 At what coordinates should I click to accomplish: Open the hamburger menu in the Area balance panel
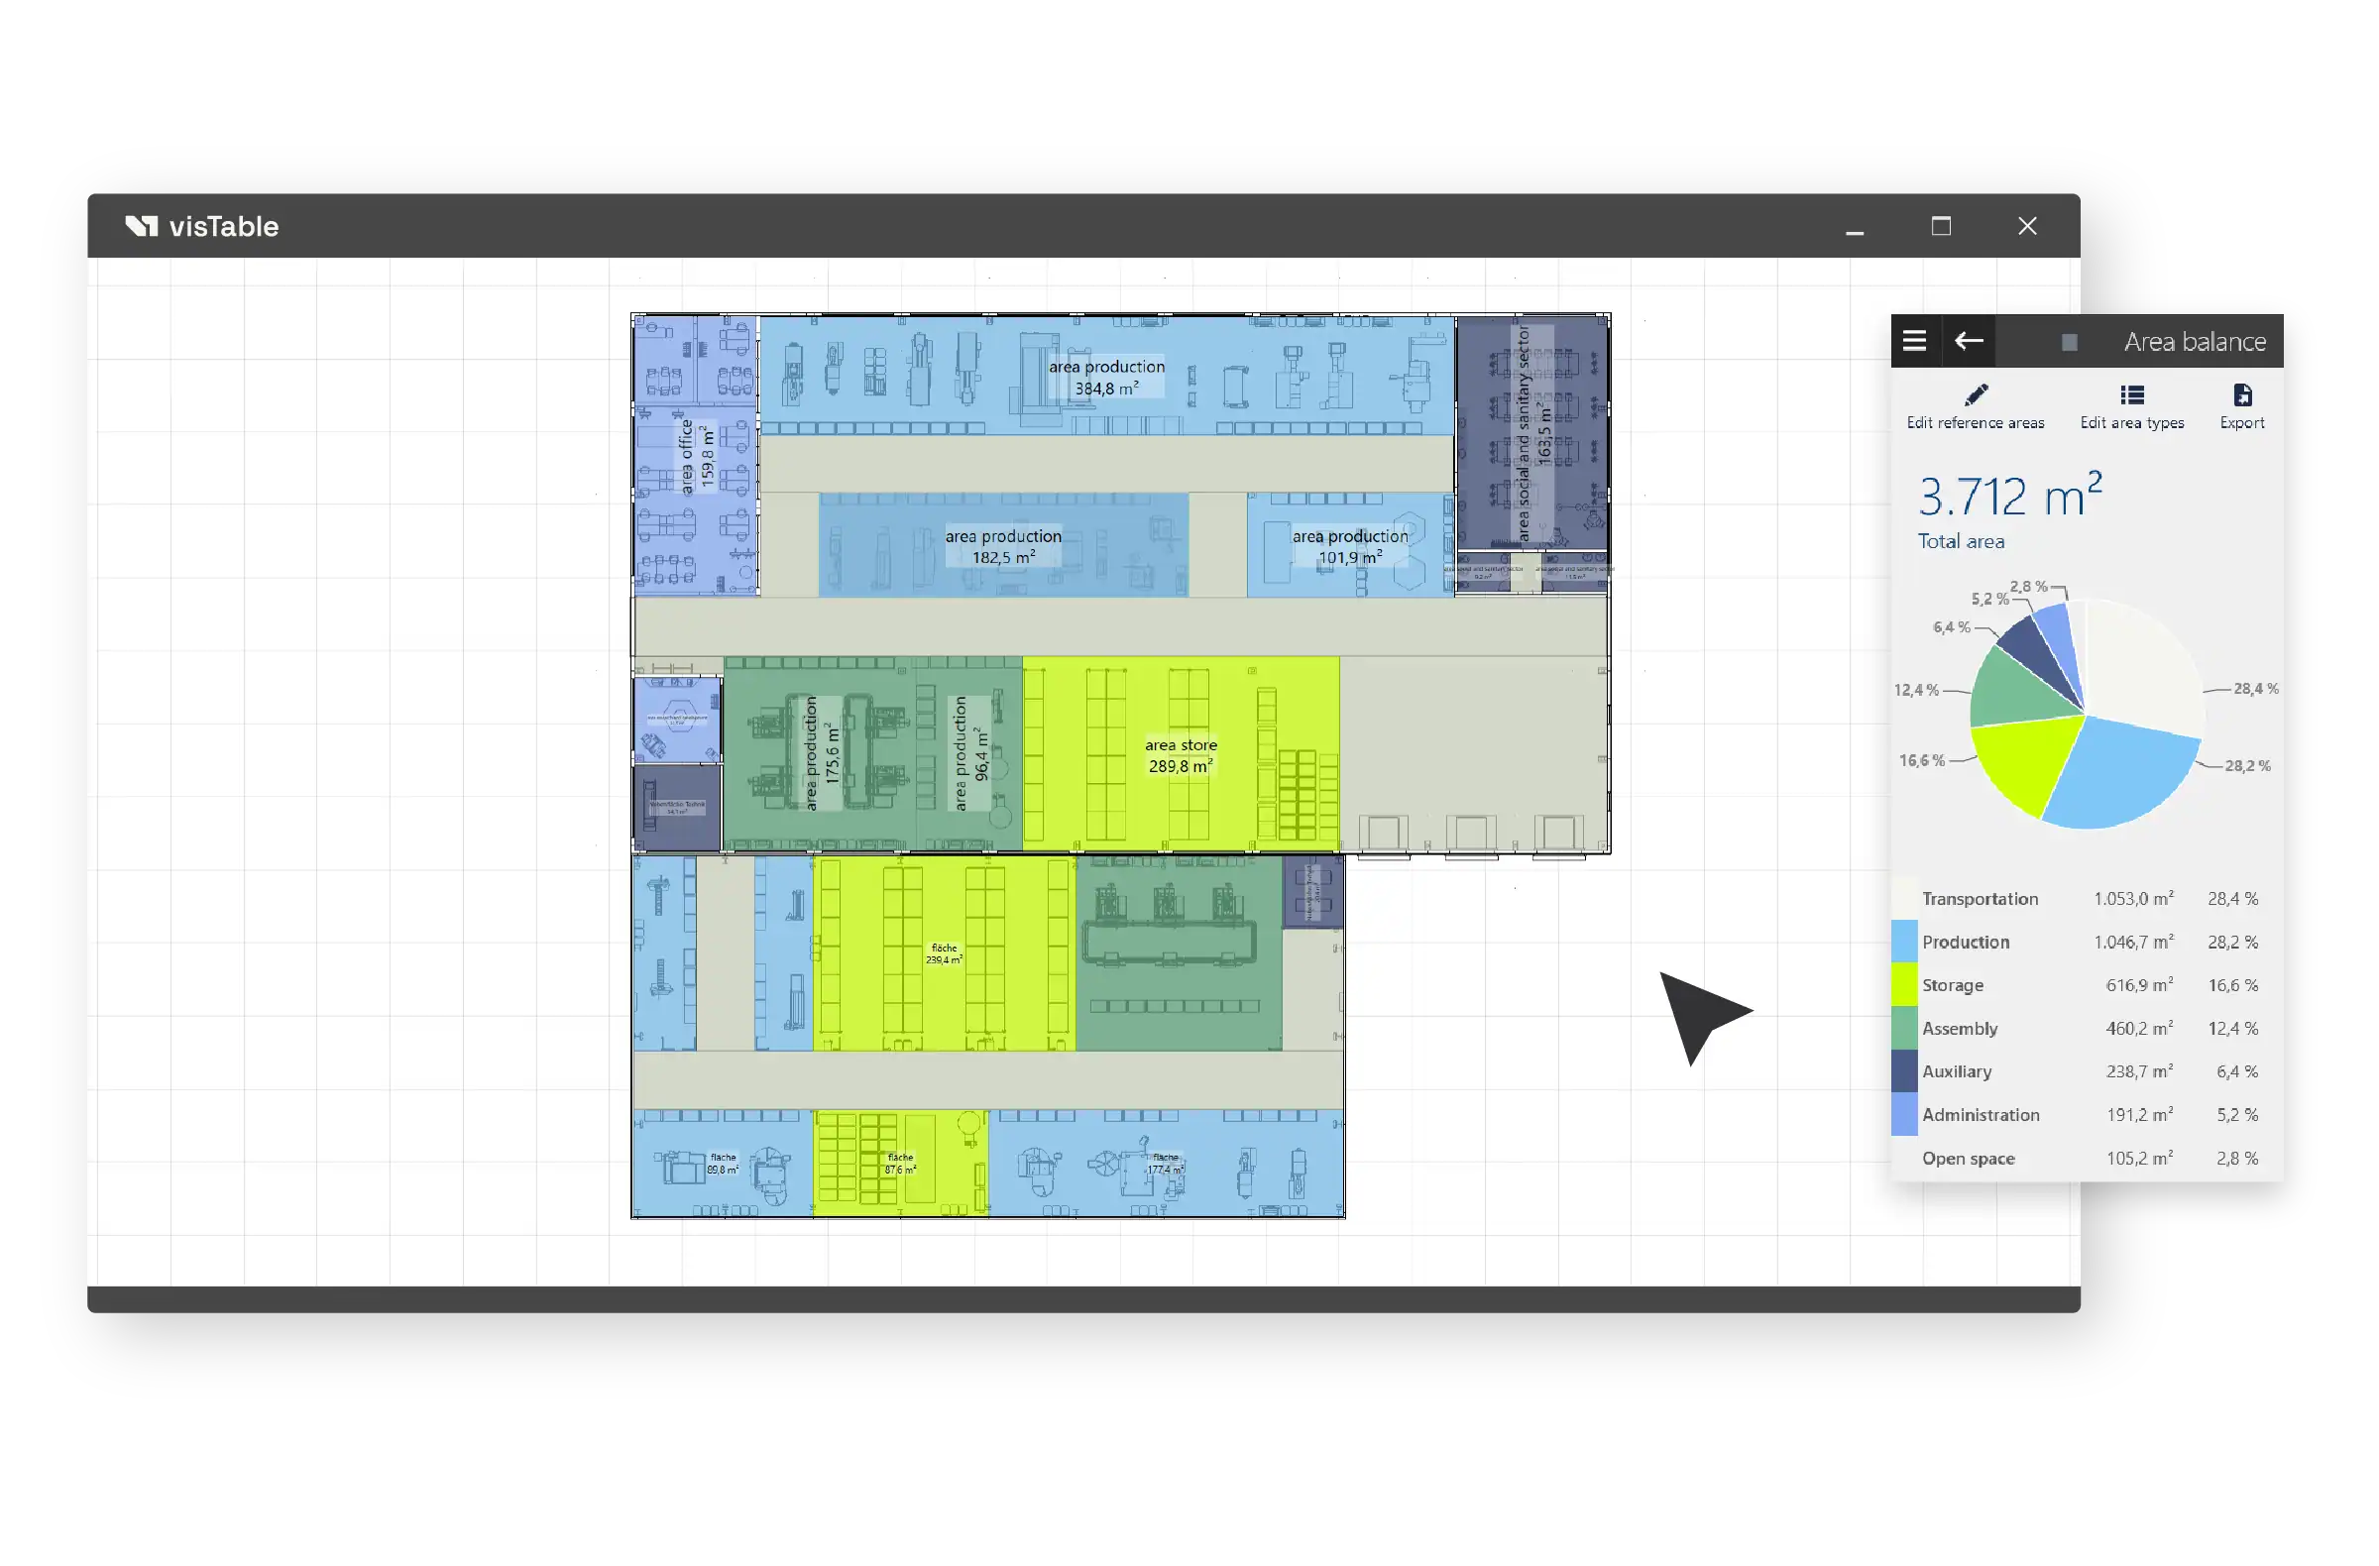pyautogui.click(x=1913, y=341)
